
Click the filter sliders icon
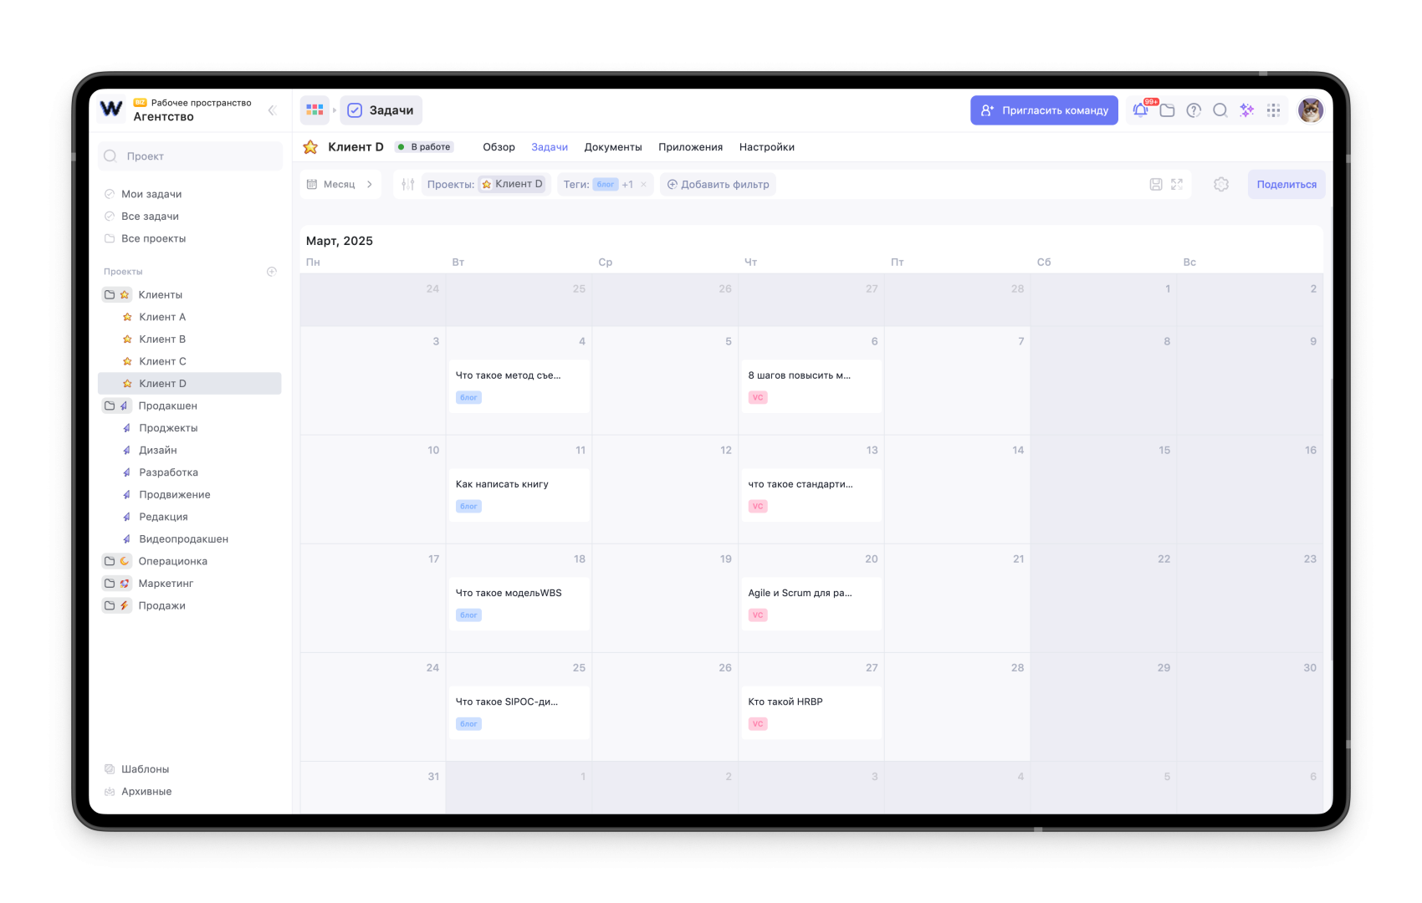coord(408,185)
